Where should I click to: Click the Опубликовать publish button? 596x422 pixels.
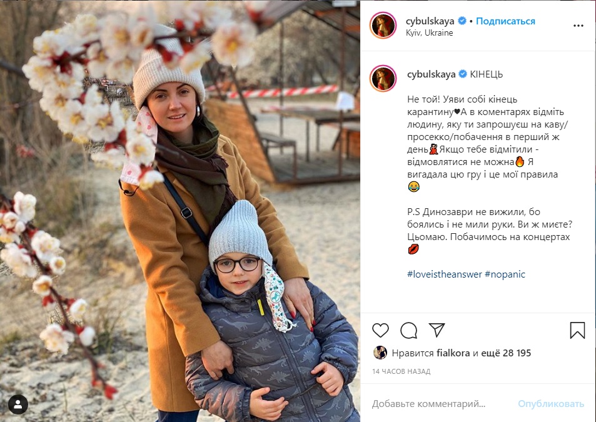point(551,404)
